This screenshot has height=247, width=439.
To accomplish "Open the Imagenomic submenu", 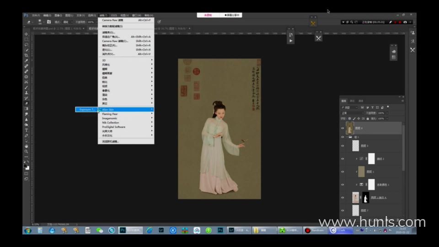I will pos(126,118).
